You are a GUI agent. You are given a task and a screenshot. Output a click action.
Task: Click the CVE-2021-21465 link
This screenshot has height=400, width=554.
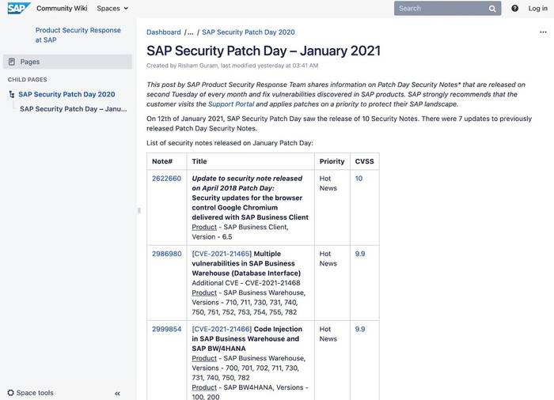click(x=222, y=254)
